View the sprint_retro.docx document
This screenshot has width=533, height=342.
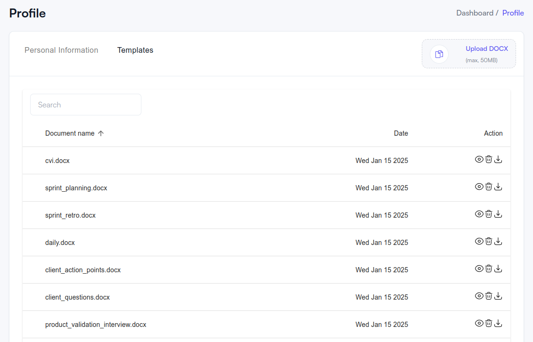tap(479, 214)
